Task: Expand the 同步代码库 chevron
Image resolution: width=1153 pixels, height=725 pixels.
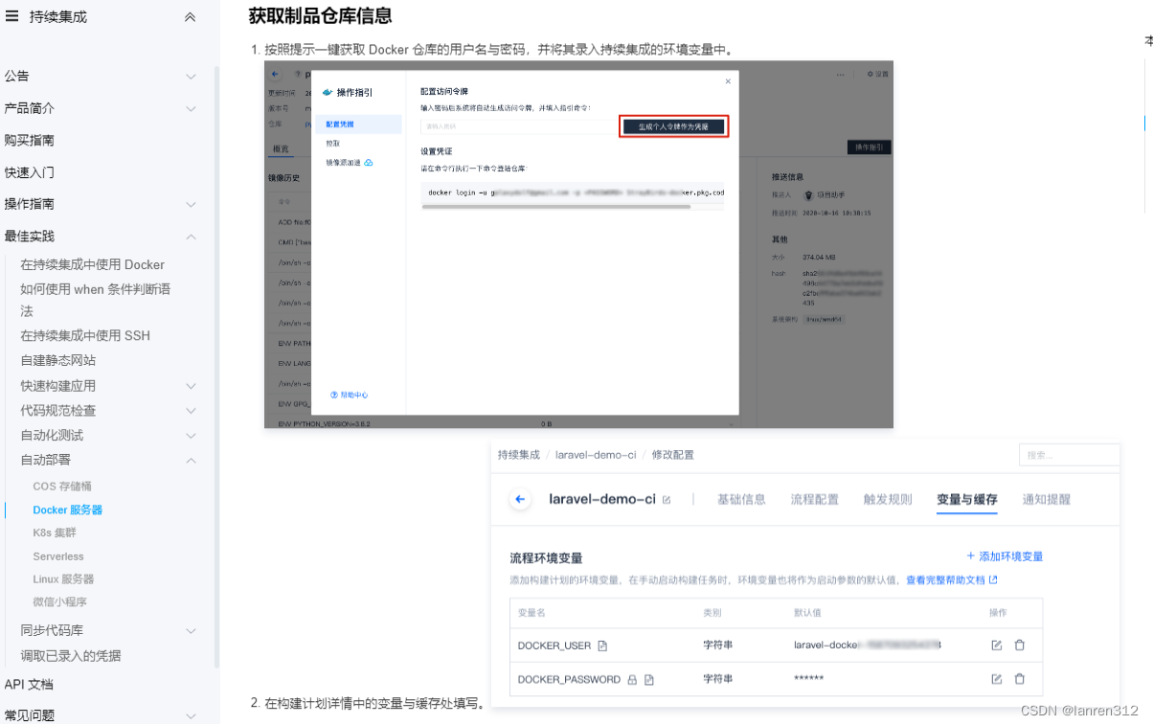Action: click(x=191, y=631)
